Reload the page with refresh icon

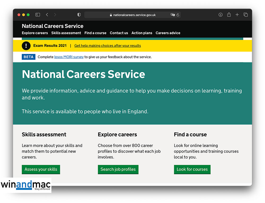pyautogui.click(x=178, y=15)
